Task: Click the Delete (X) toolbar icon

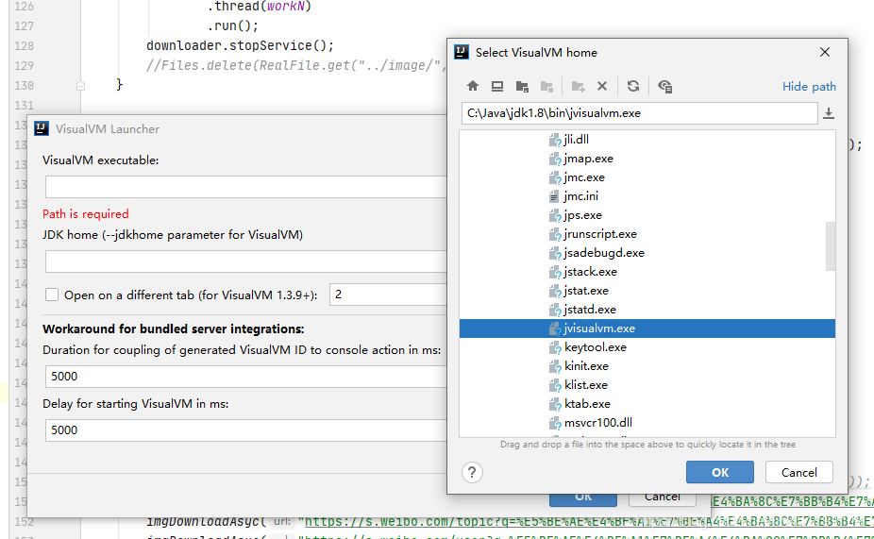Action: tap(602, 86)
